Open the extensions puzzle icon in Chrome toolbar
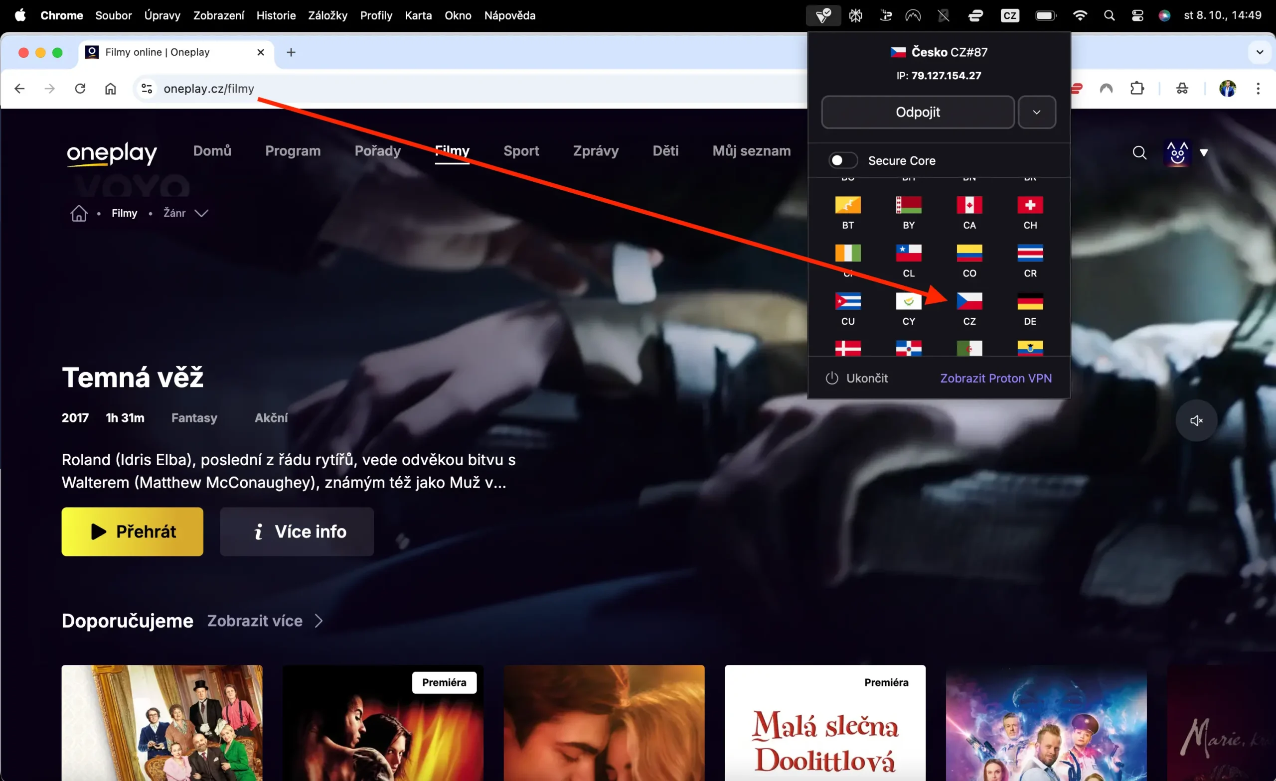1276x781 pixels. coord(1137,88)
